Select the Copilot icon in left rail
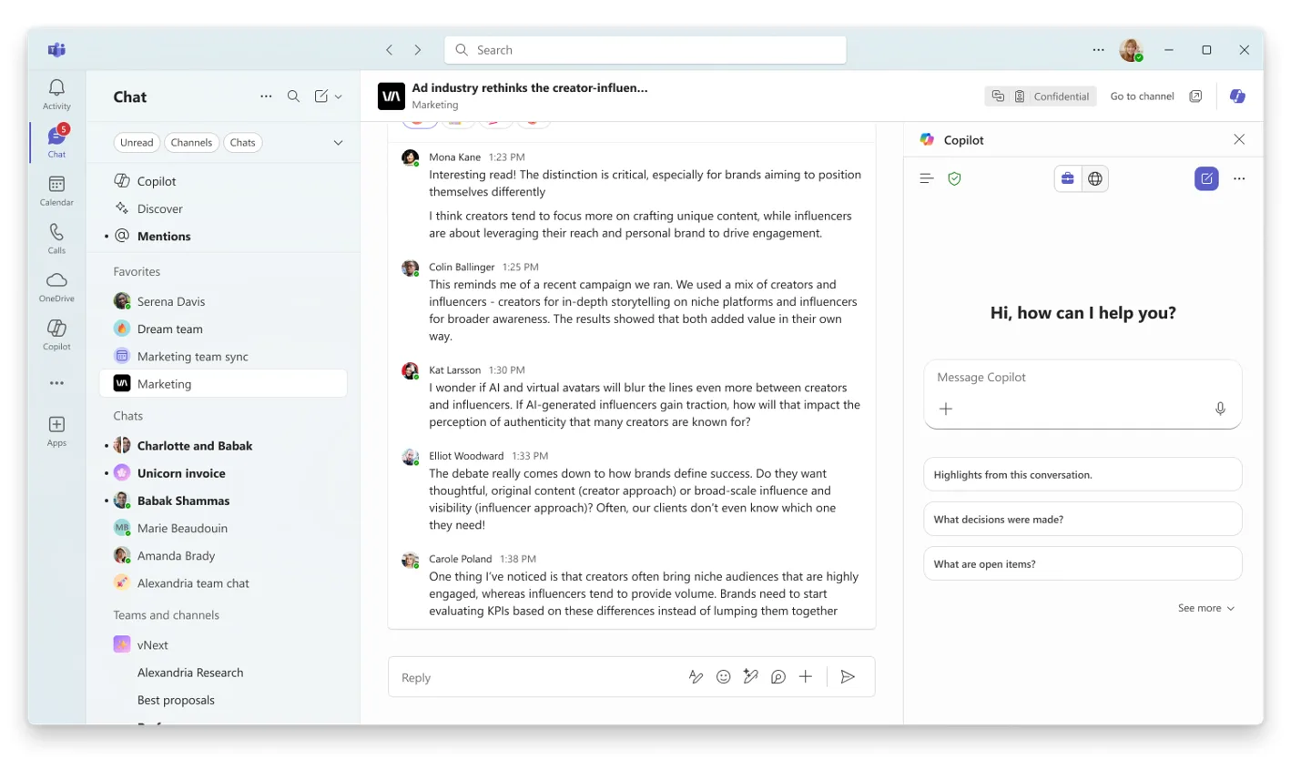1311x769 pixels. (x=56, y=332)
